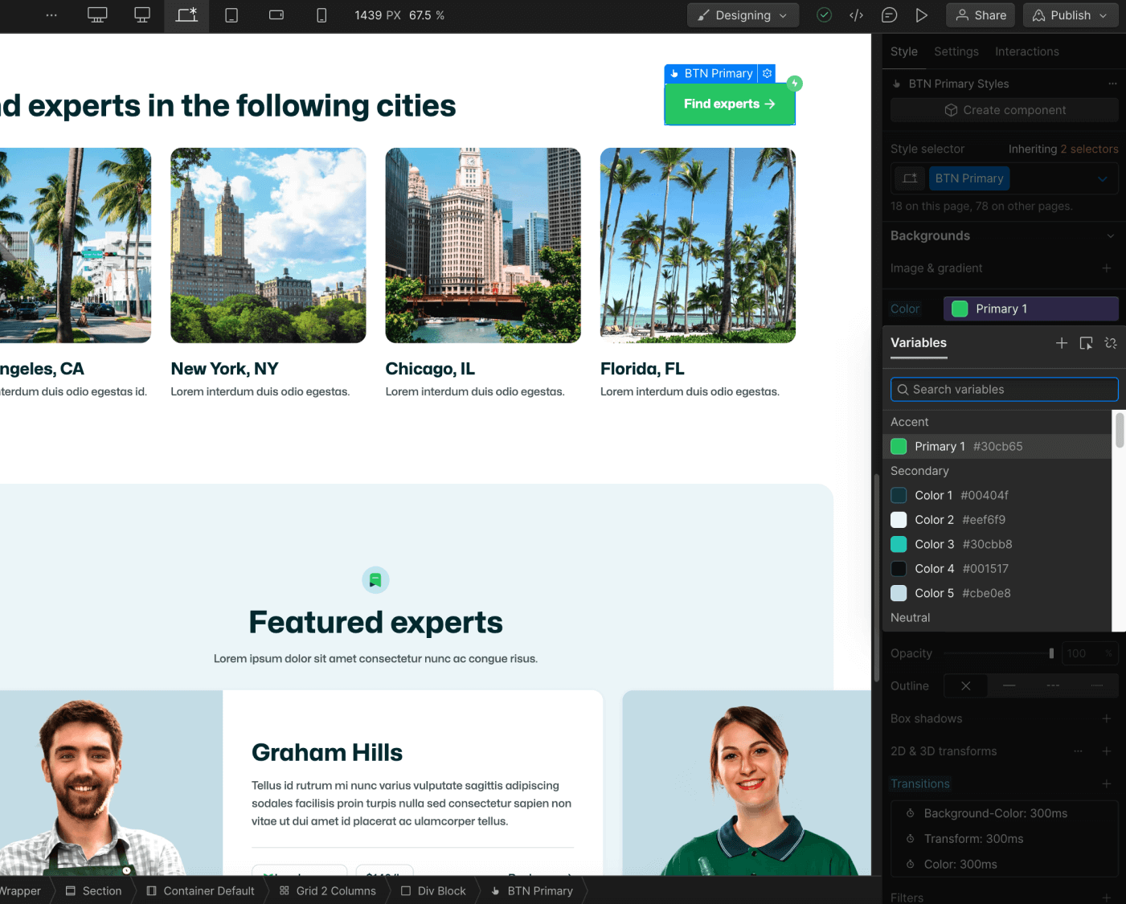
Task: Click the green interaction lightning badge
Action: 795,83
